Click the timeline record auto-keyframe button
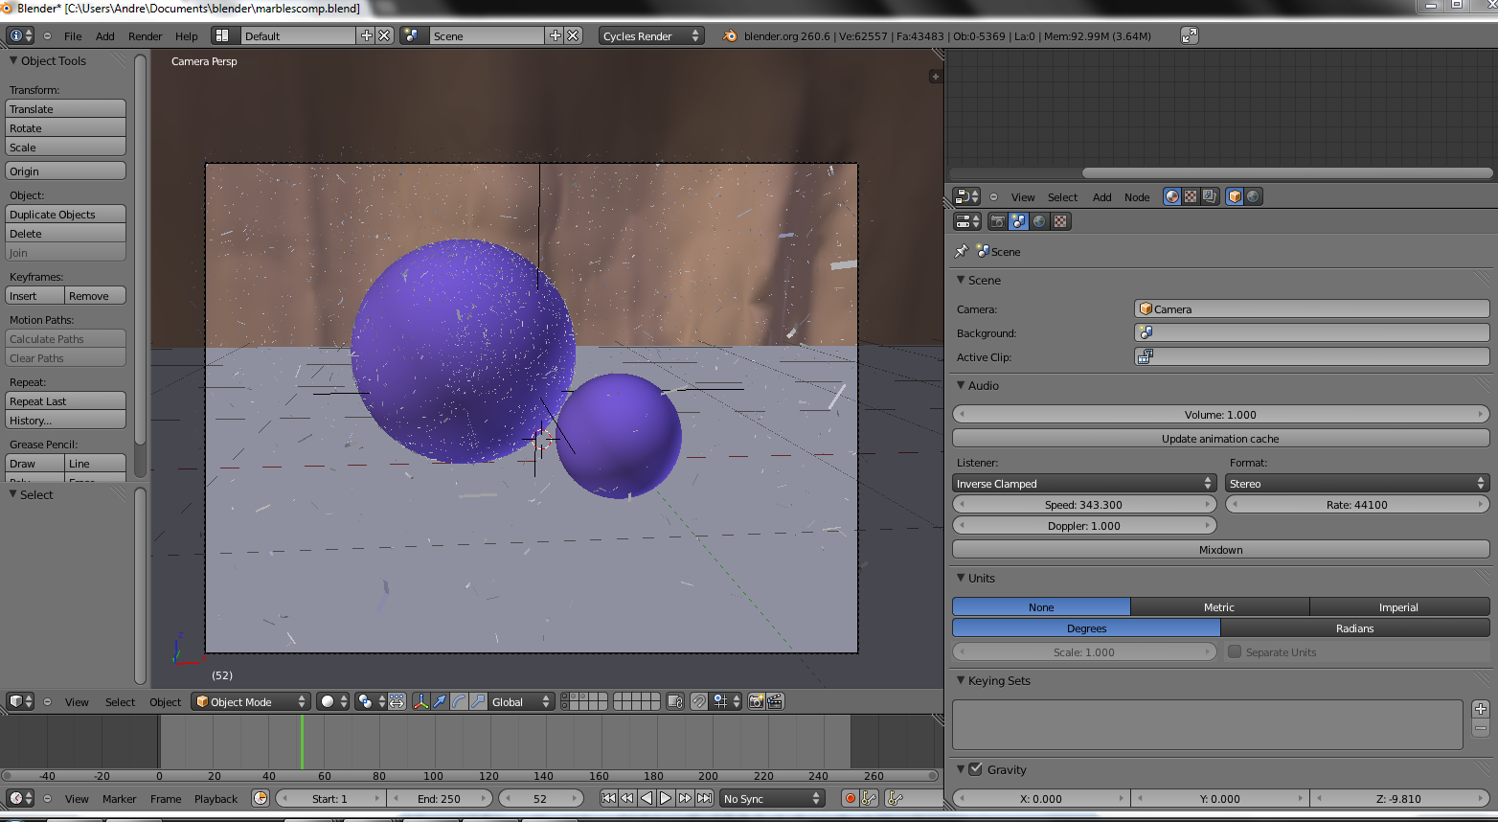Screen dimensions: 1498x822 point(850,798)
